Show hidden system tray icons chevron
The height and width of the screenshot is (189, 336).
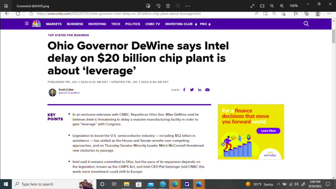point(278,184)
